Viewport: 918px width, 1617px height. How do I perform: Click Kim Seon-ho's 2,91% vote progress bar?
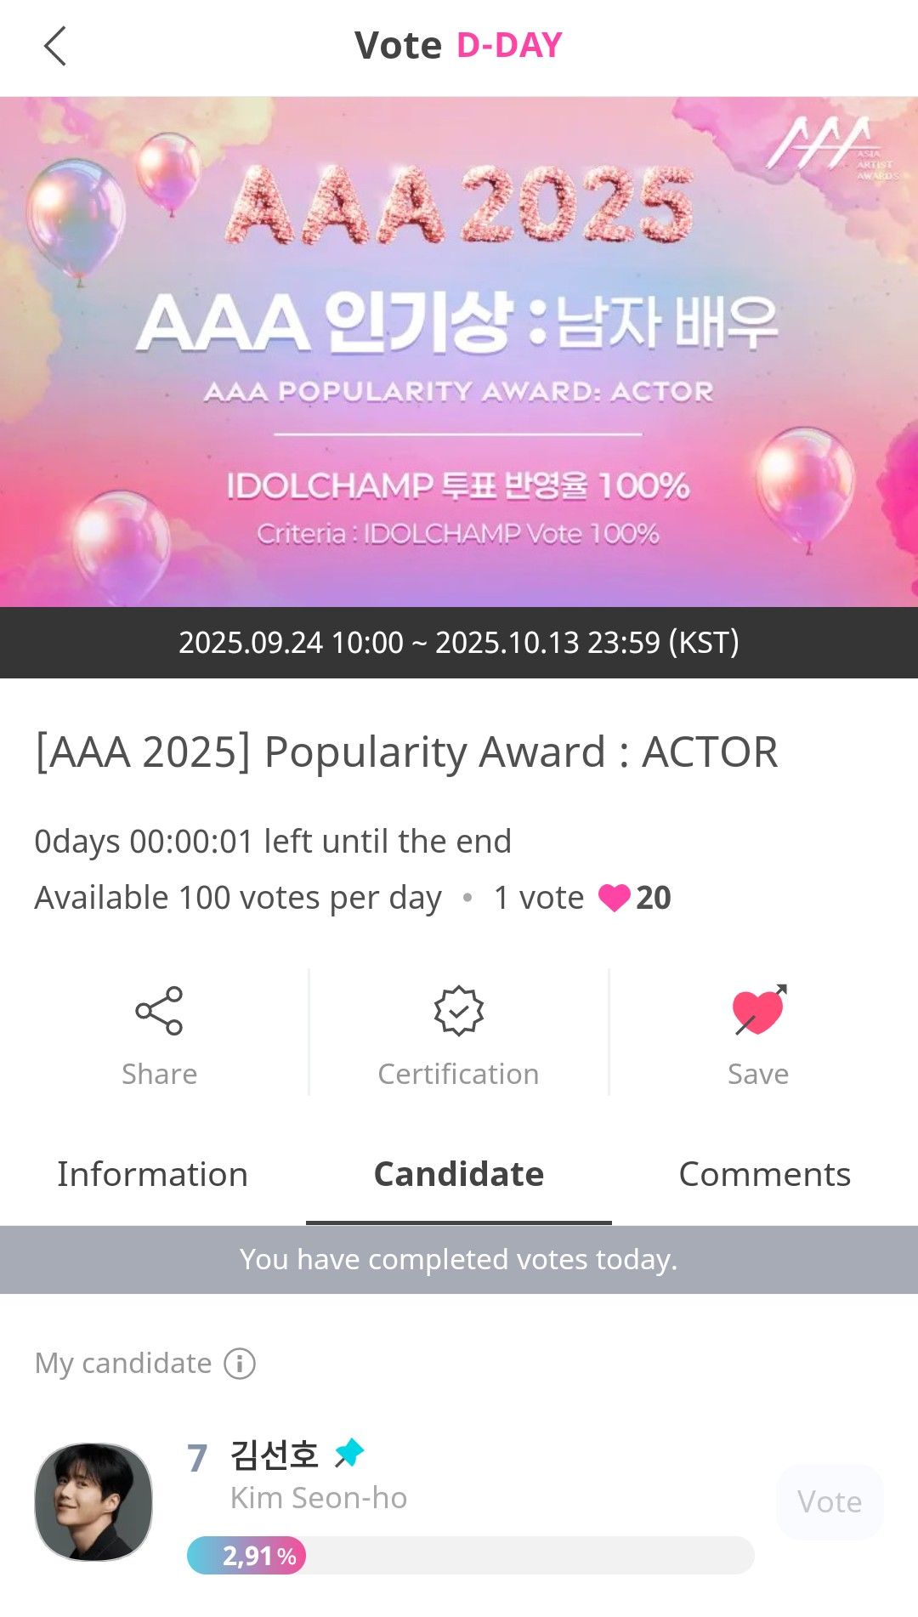tap(470, 1556)
